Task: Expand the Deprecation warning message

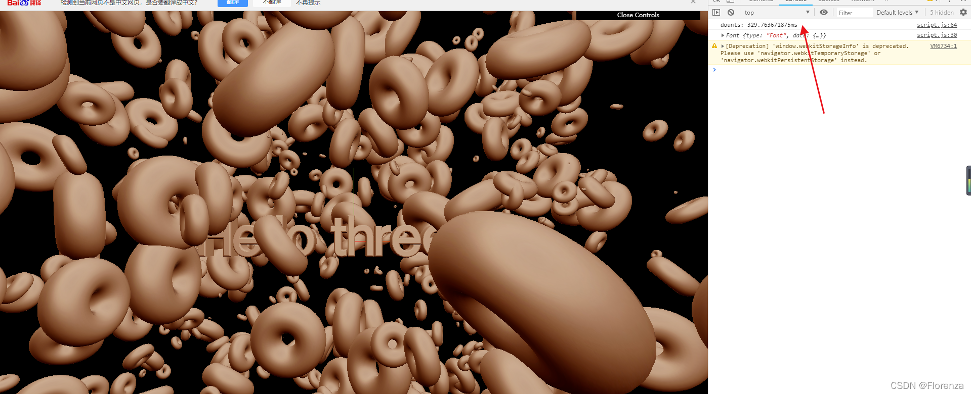Action: pos(723,46)
